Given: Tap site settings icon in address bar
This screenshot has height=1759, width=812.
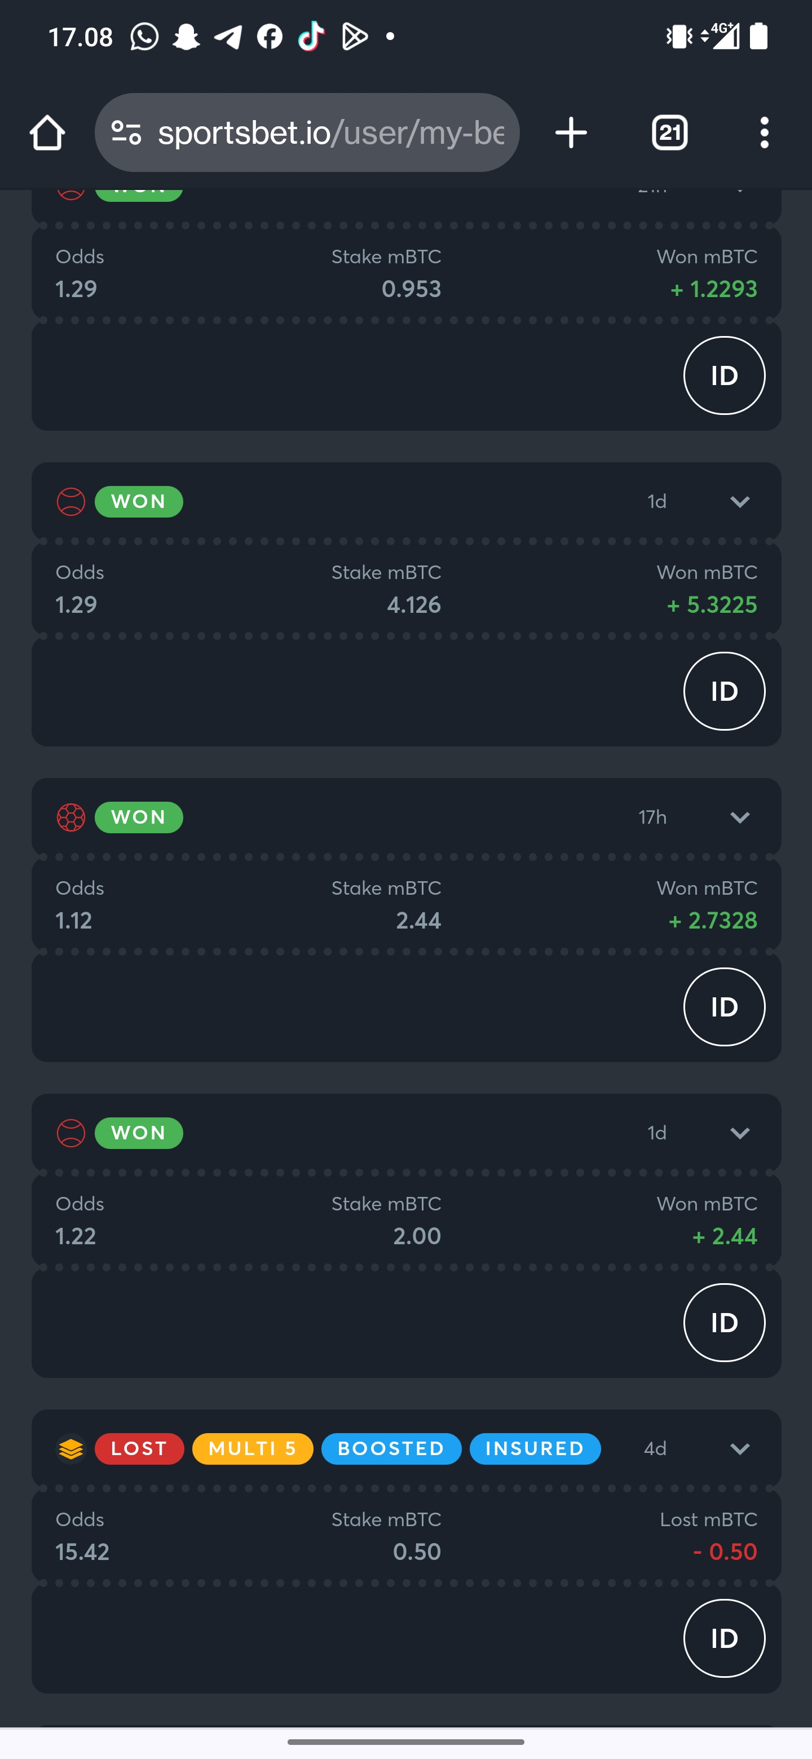Looking at the screenshot, I should point(126,132).
